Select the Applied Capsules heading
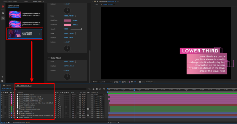 [x=13, y=6]
